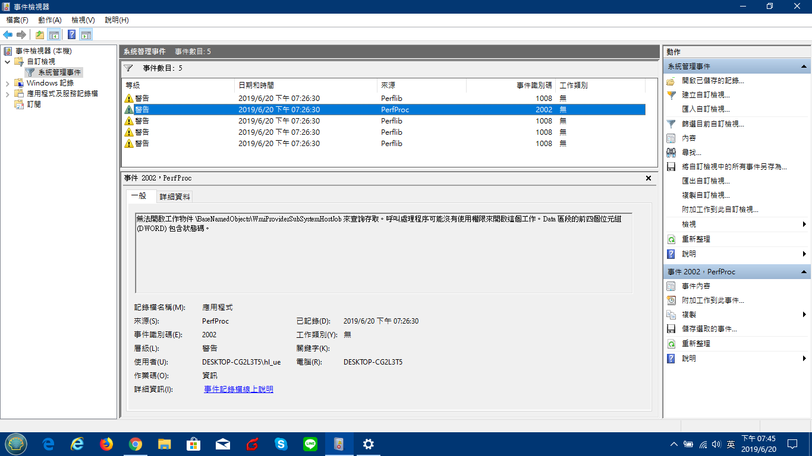This screenshot has height=456, width=812.
Task: Click 附加工作到此自訂檢視... action
Action: pyautogui.click(x=720, y=210)
